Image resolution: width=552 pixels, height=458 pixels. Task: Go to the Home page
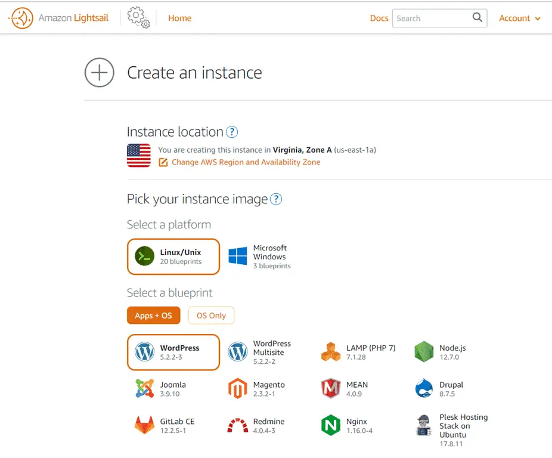click(x=179, y=18)
